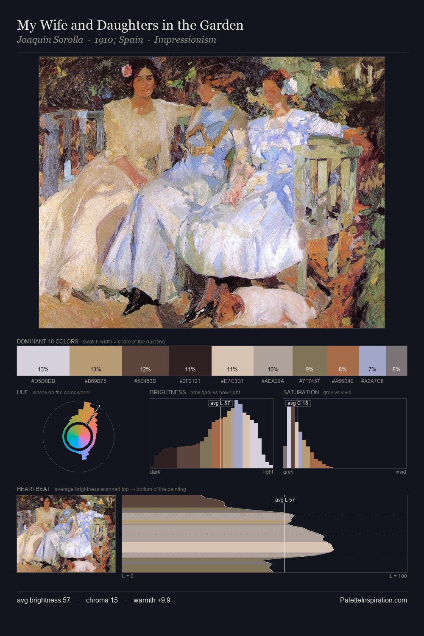Click the grey axis label under saturation
This screenshot has width=424, height=636.
click(288, 472)
